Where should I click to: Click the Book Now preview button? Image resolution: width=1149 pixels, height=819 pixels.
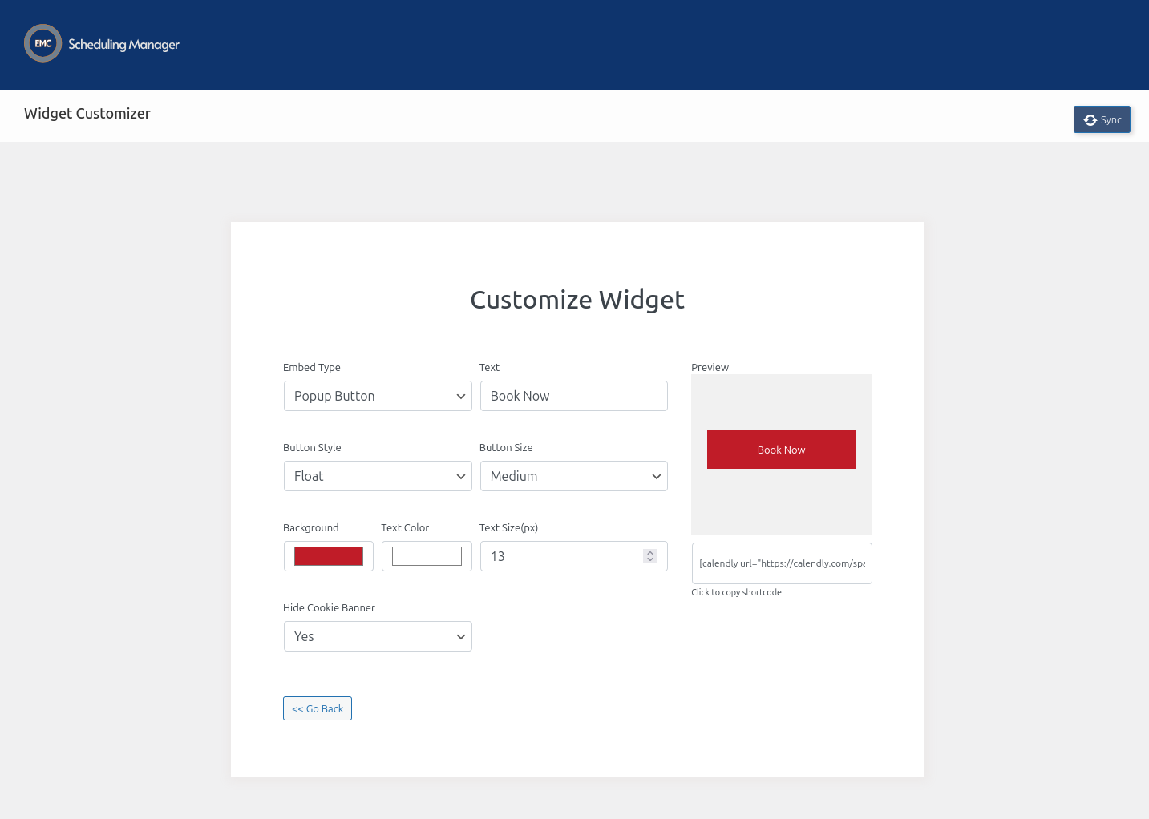(x=780, y=450)
